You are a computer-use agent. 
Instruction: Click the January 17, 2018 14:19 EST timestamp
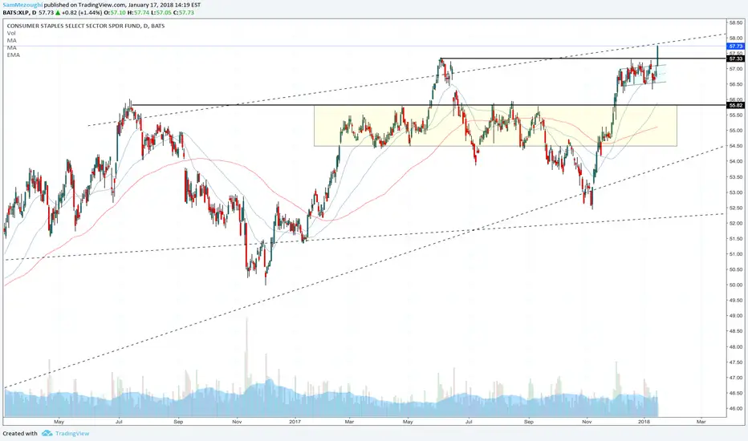pyautogui.click(x=165, y=5)
